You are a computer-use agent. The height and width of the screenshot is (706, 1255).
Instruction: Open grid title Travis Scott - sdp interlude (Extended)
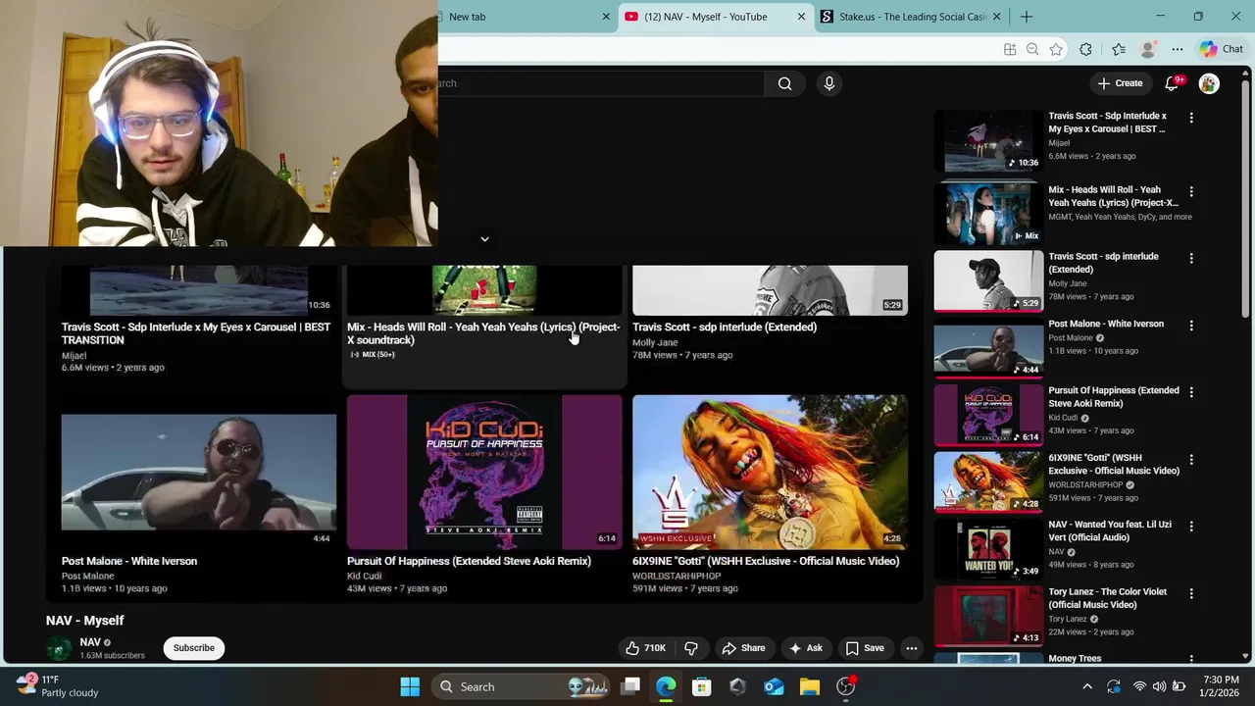click(725, 328)
